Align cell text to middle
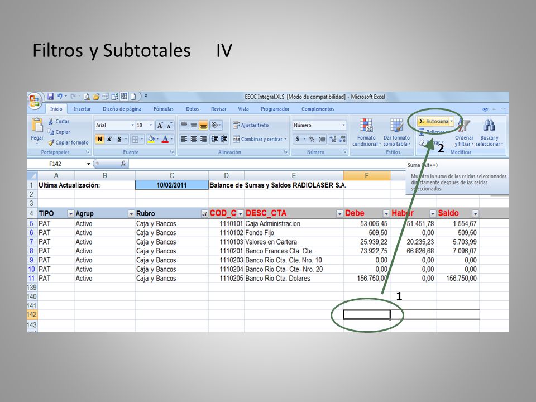Screen dimensions: 536x402 (x=194, y=125)
